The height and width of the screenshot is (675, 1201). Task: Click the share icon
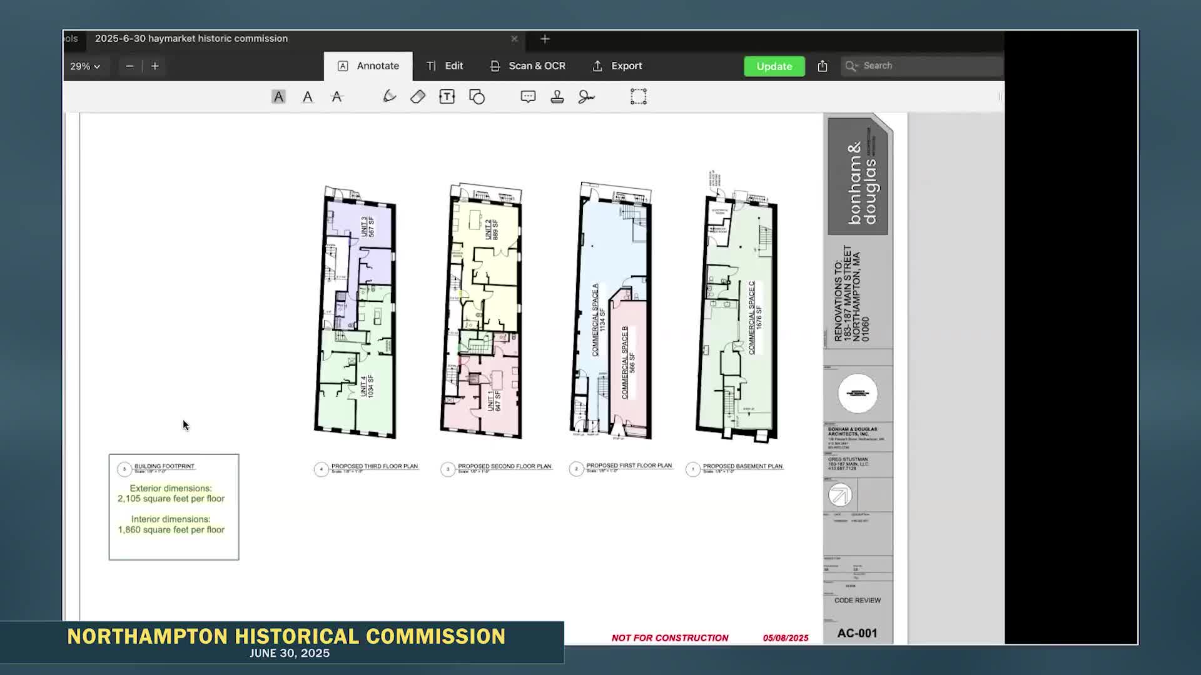[x=822, y=66]
